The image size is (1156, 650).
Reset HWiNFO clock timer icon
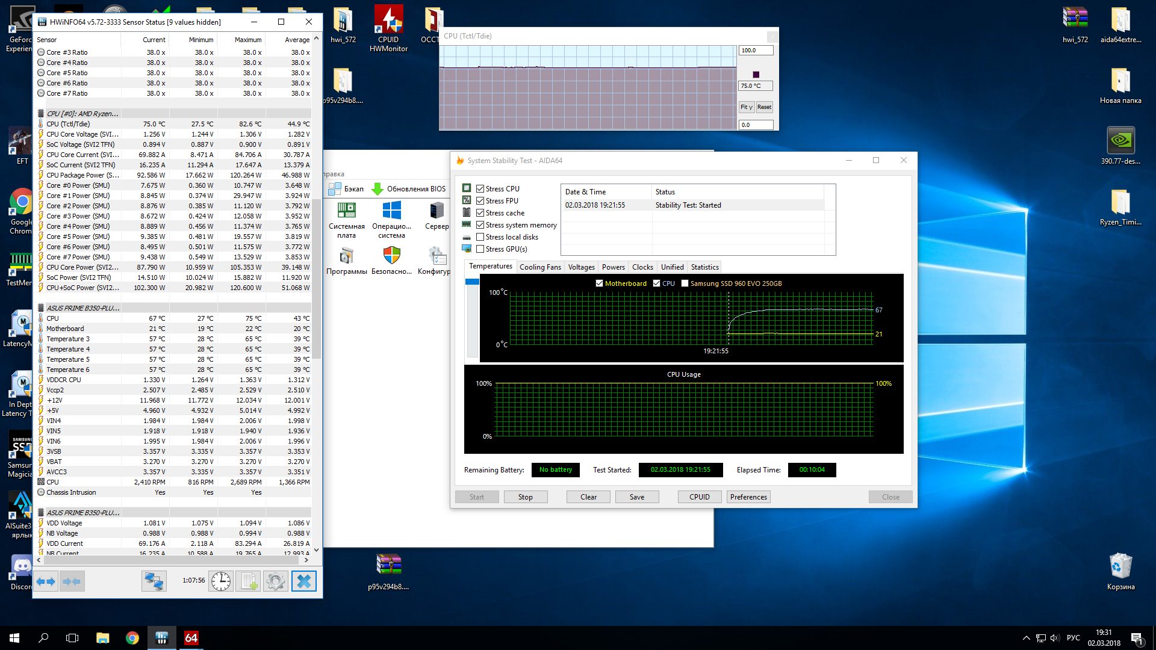click(221, 581)
